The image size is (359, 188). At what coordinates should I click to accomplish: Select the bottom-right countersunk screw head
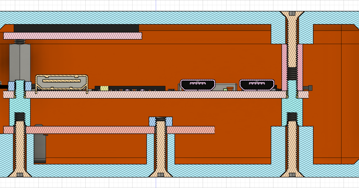[292, 174]
